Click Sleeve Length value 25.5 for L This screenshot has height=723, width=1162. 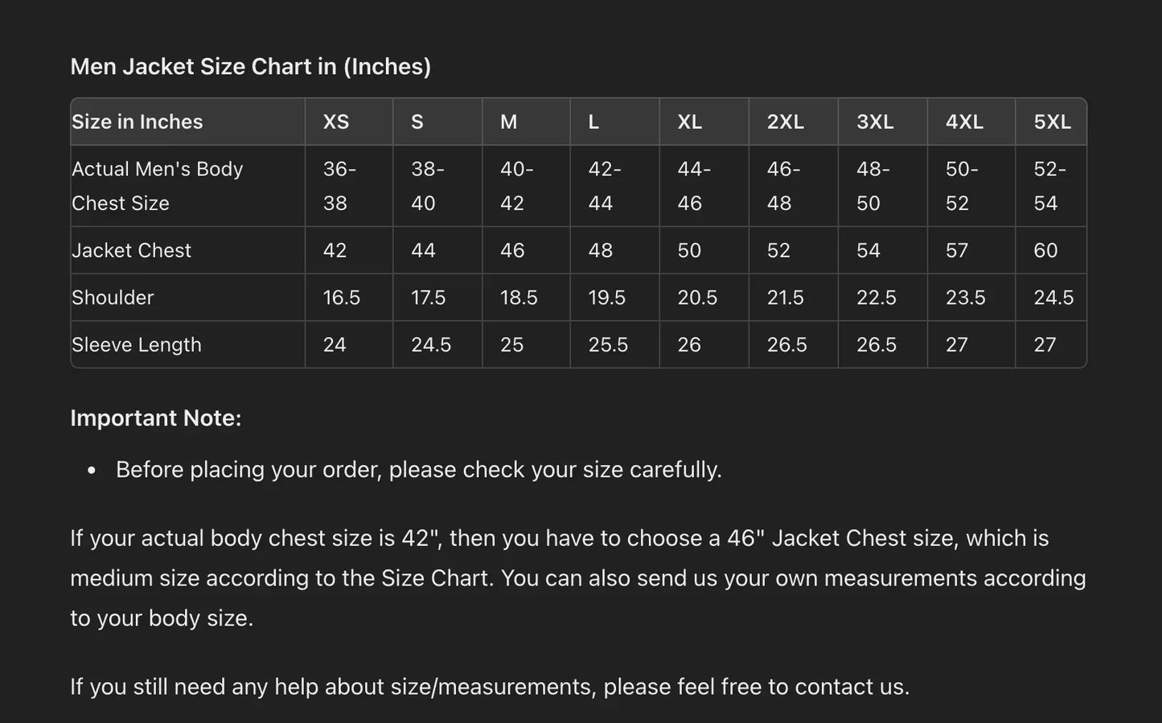click(608, 345)
